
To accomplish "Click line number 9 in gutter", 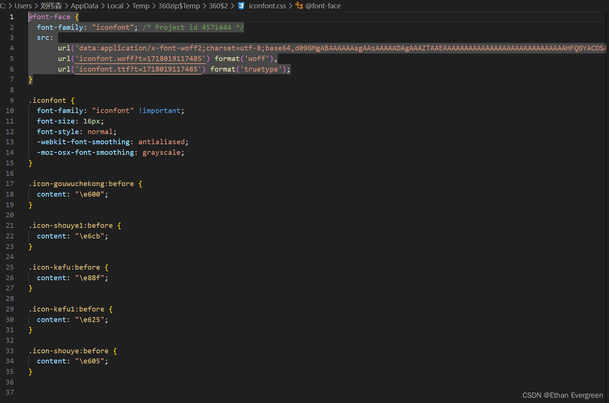I will pos(12,101).
